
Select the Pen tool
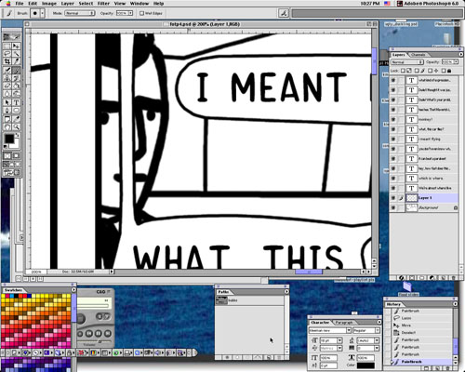pos(7,111)
